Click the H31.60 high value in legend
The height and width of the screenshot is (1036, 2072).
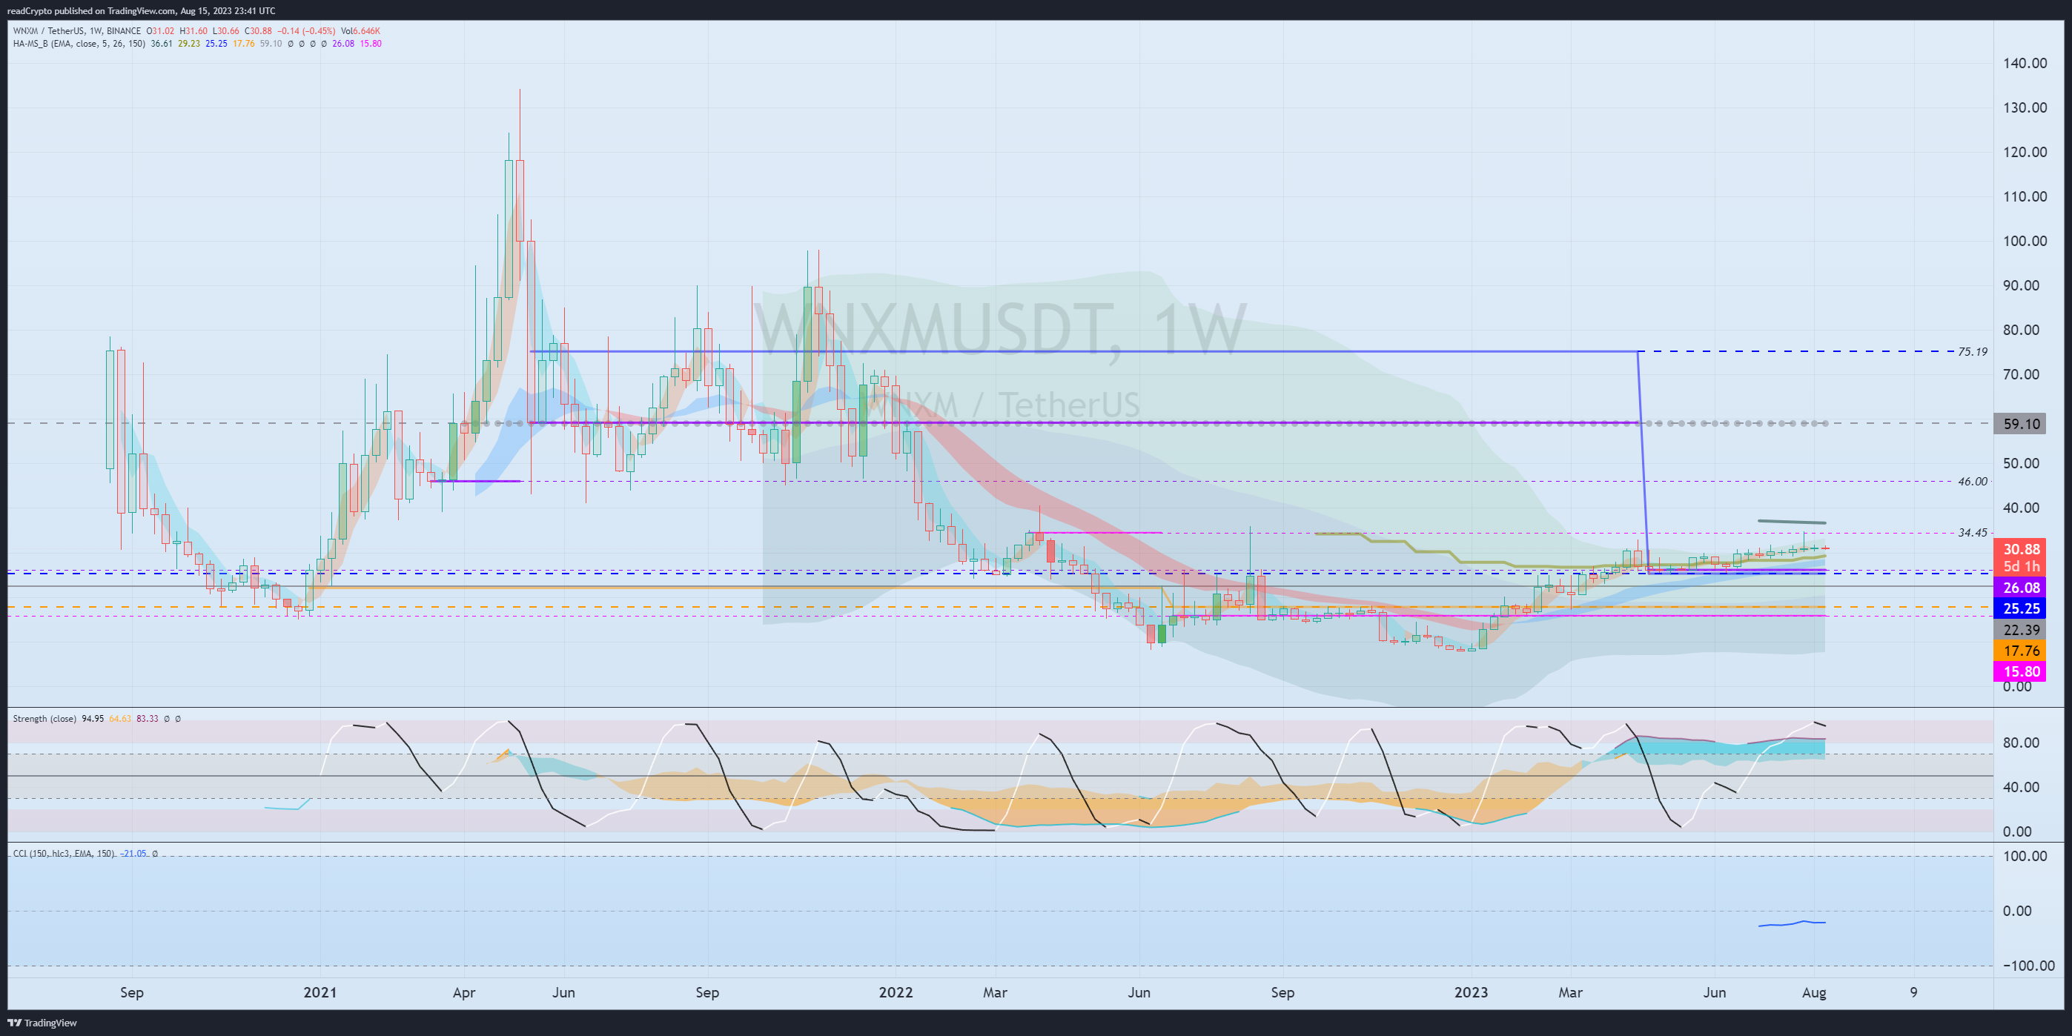193,31
